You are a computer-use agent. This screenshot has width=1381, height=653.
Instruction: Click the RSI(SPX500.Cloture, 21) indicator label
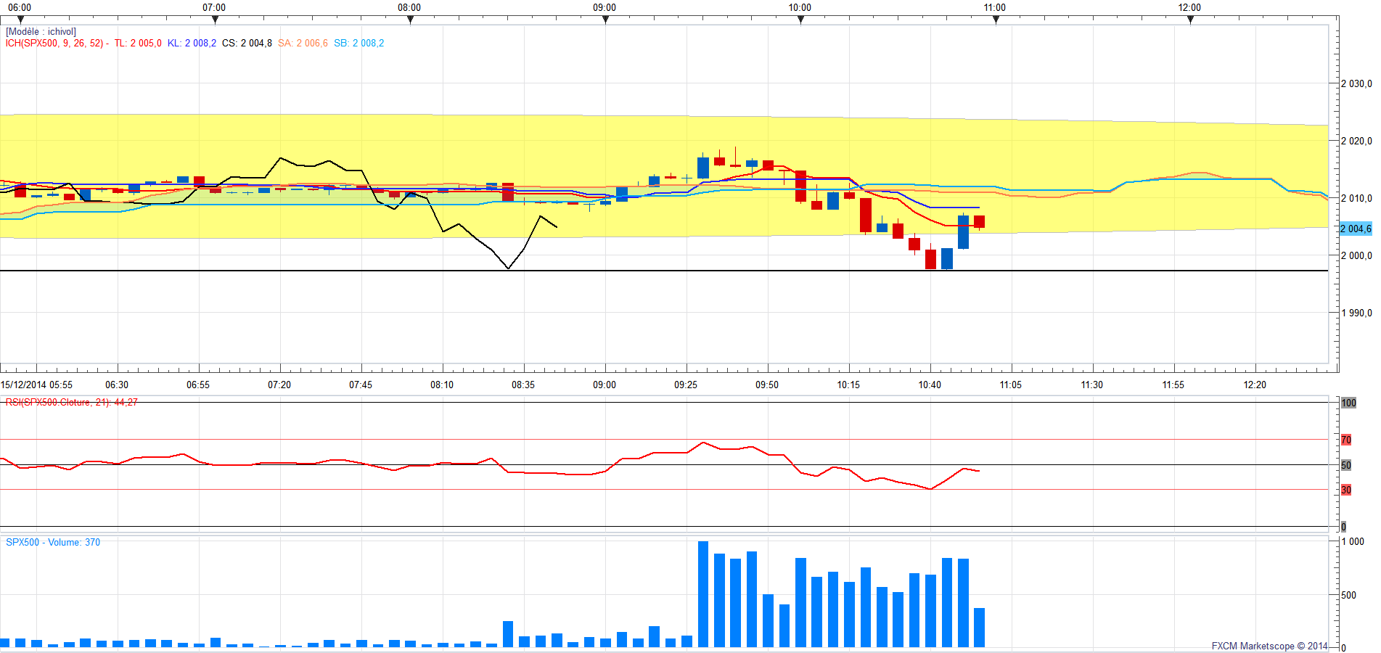pyautogui.click(x=71, y=402)
